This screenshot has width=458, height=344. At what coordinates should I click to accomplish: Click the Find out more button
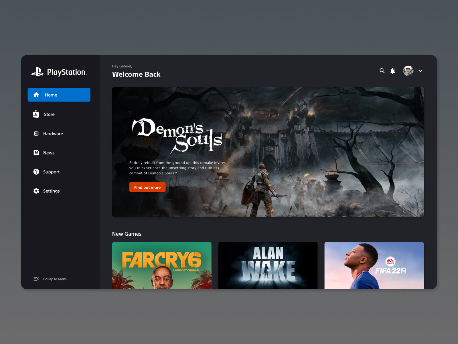147,187
